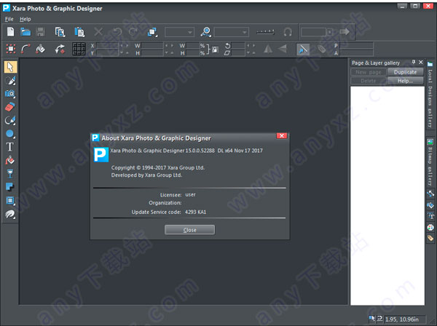
Task: Click Close button in About dialog
Action: 189,230
